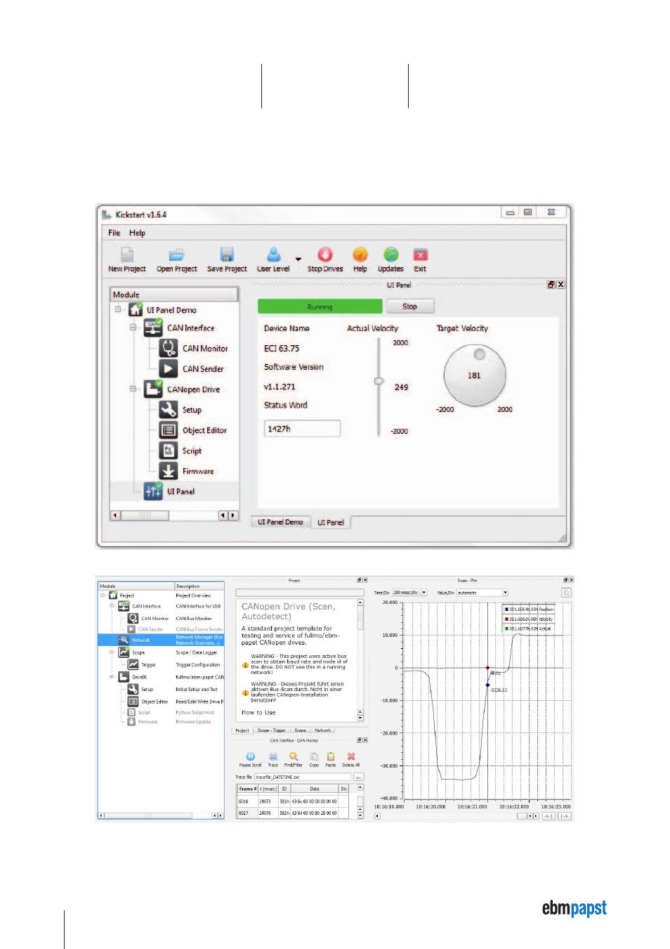
Task: Switch to Scope - Trigger tab
Action: click(x=271, y=730)
